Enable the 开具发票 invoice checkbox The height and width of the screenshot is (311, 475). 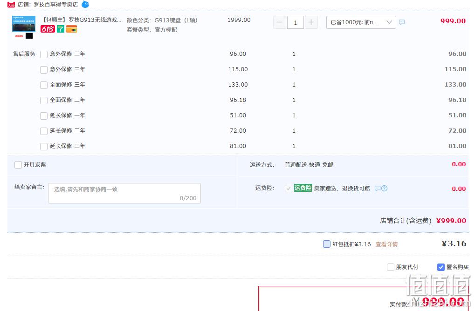coord(18,164)
